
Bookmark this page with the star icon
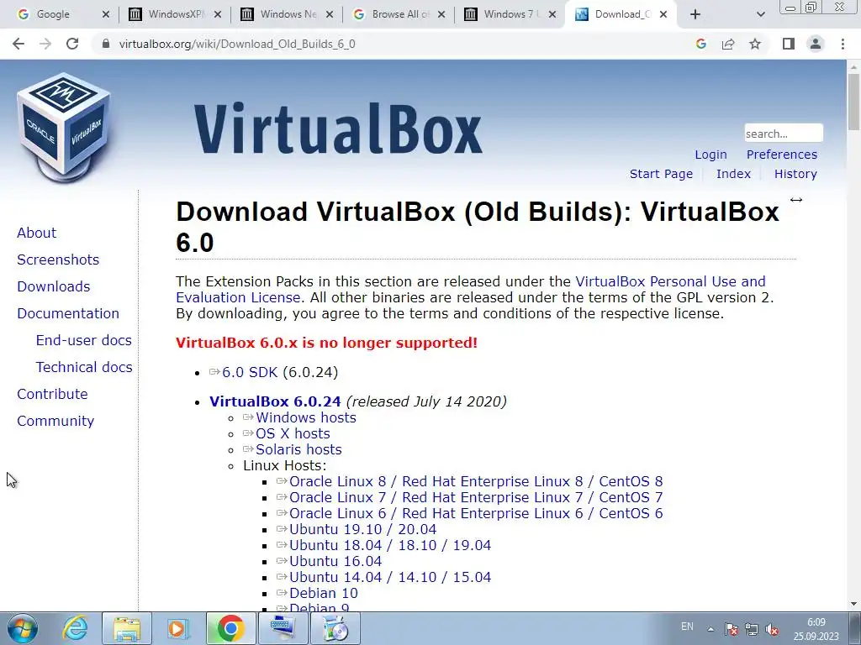755,44
